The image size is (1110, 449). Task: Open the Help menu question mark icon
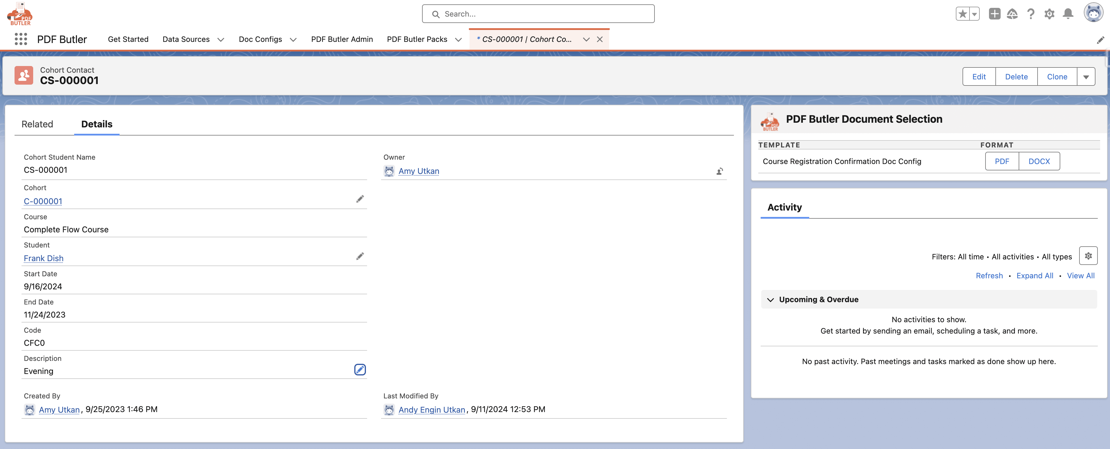coord(1031,13)
